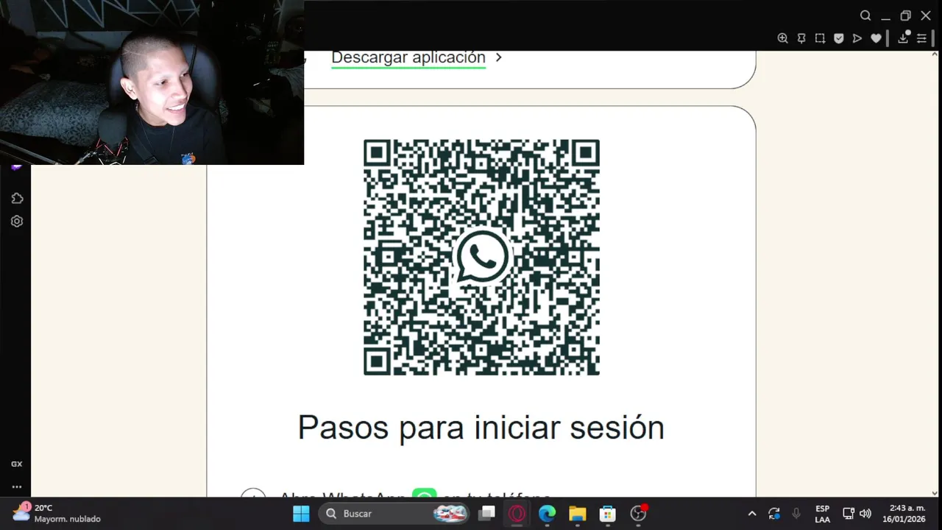Open extensions cube icon in the sidebar

(x=17, y=198)
